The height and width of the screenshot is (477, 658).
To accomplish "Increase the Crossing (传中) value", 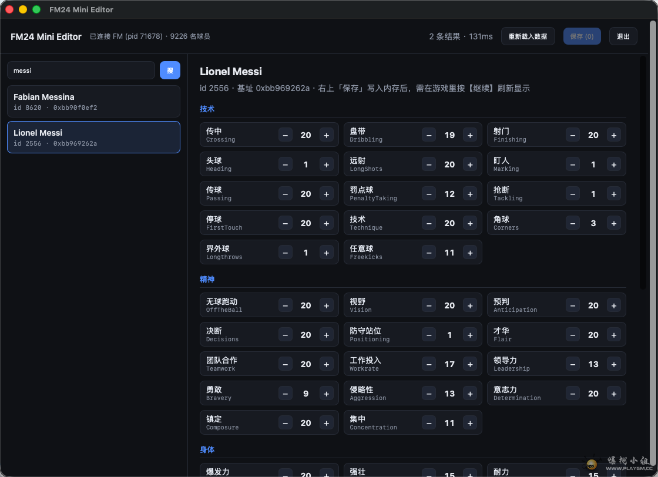I will pyautogui.click(x=327, y=135).
